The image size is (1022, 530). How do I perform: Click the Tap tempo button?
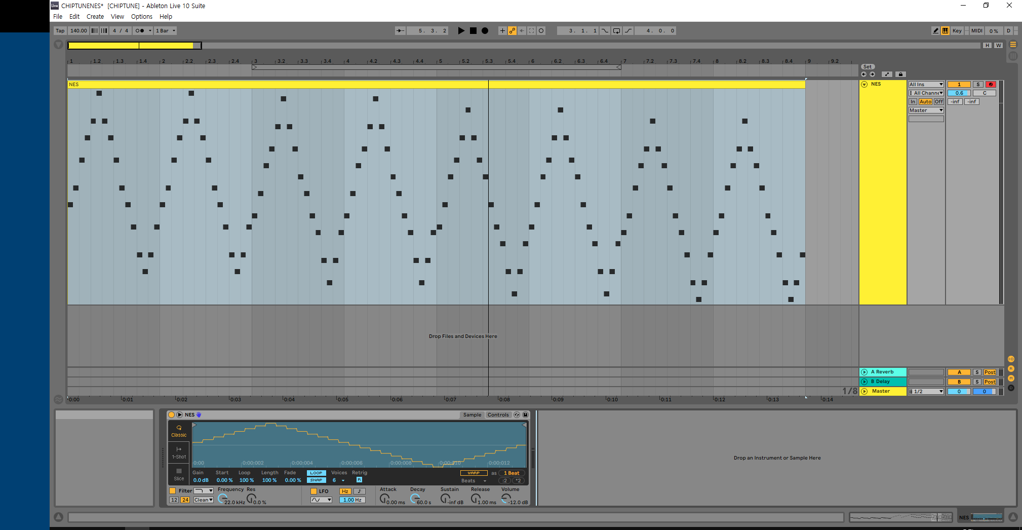[x=60, y=31]
